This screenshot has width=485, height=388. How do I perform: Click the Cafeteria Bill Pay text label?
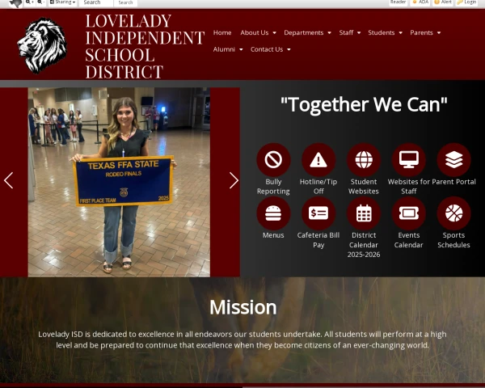click(318, 240)
